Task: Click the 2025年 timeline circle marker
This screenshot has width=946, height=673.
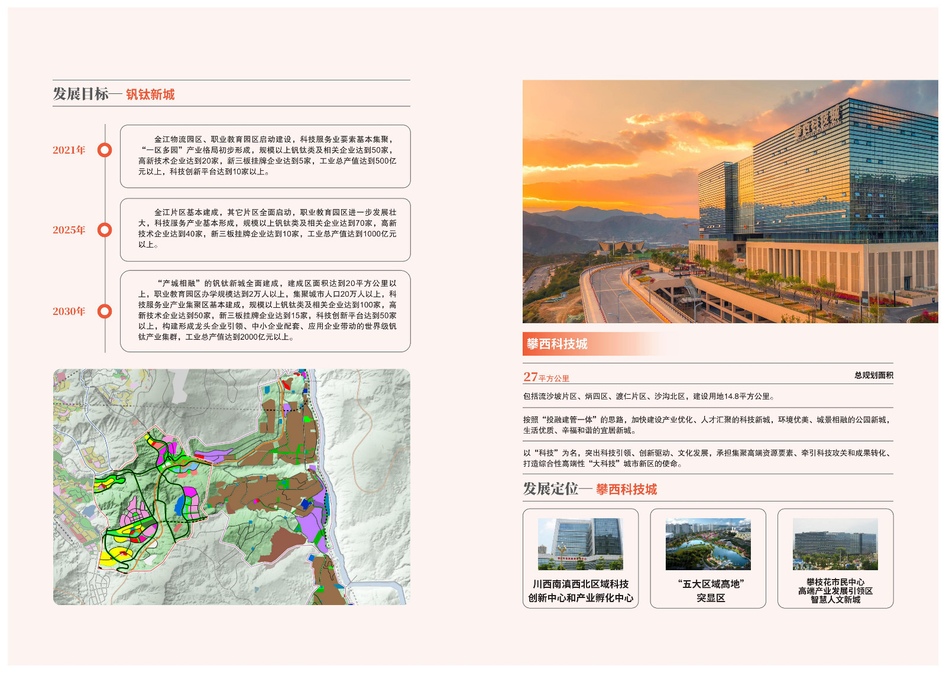Action: [105, 230]
